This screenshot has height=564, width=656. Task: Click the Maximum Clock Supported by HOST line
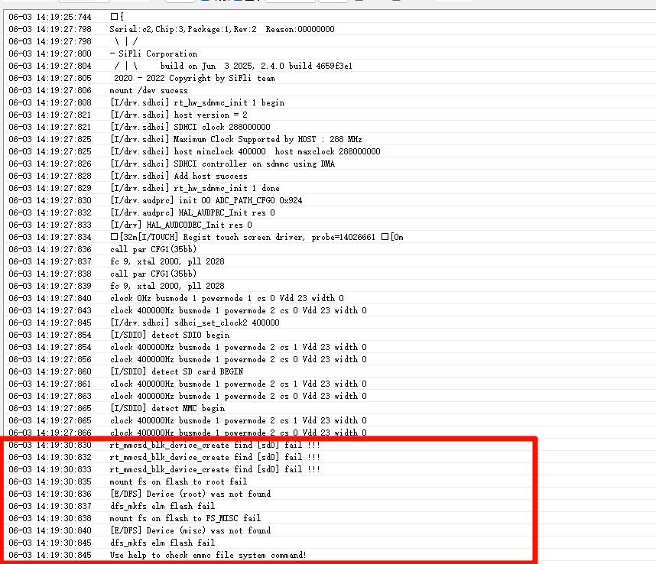click(x=235, y=139)
